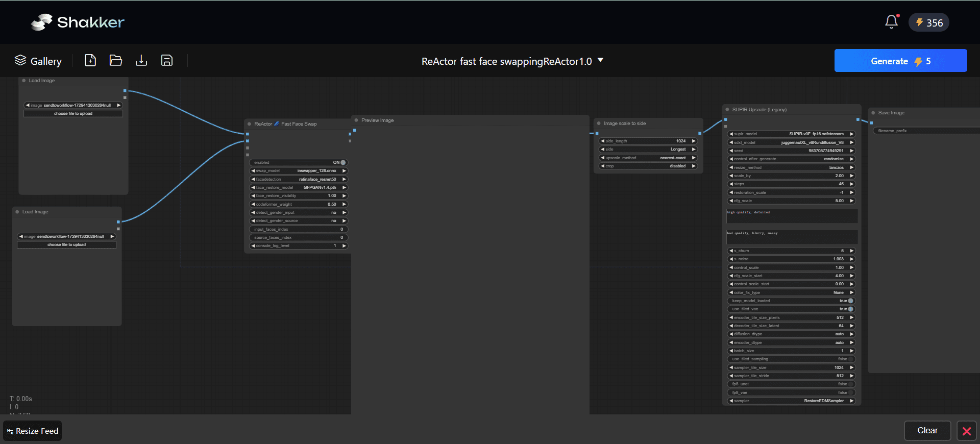This screenshot has height=444, width=980.
Task: Open encoder_dtype auto selector
Action: pos(792,342)
